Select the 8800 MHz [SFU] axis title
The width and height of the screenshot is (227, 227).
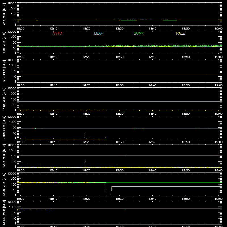point(4,184)
